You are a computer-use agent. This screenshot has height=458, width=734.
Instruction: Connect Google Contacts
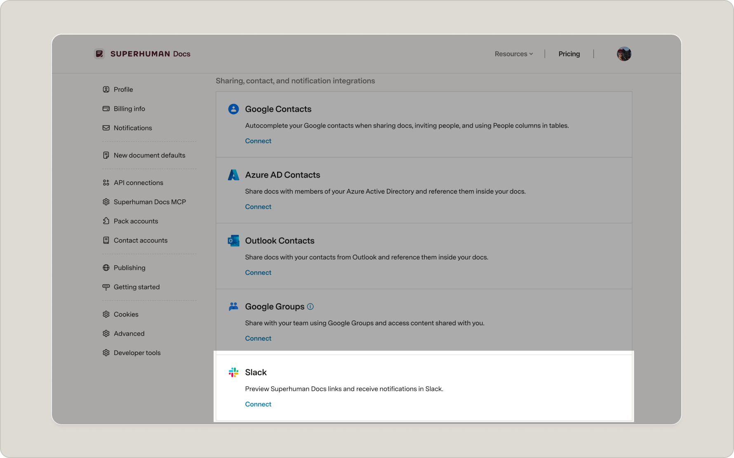click(258, 141)
